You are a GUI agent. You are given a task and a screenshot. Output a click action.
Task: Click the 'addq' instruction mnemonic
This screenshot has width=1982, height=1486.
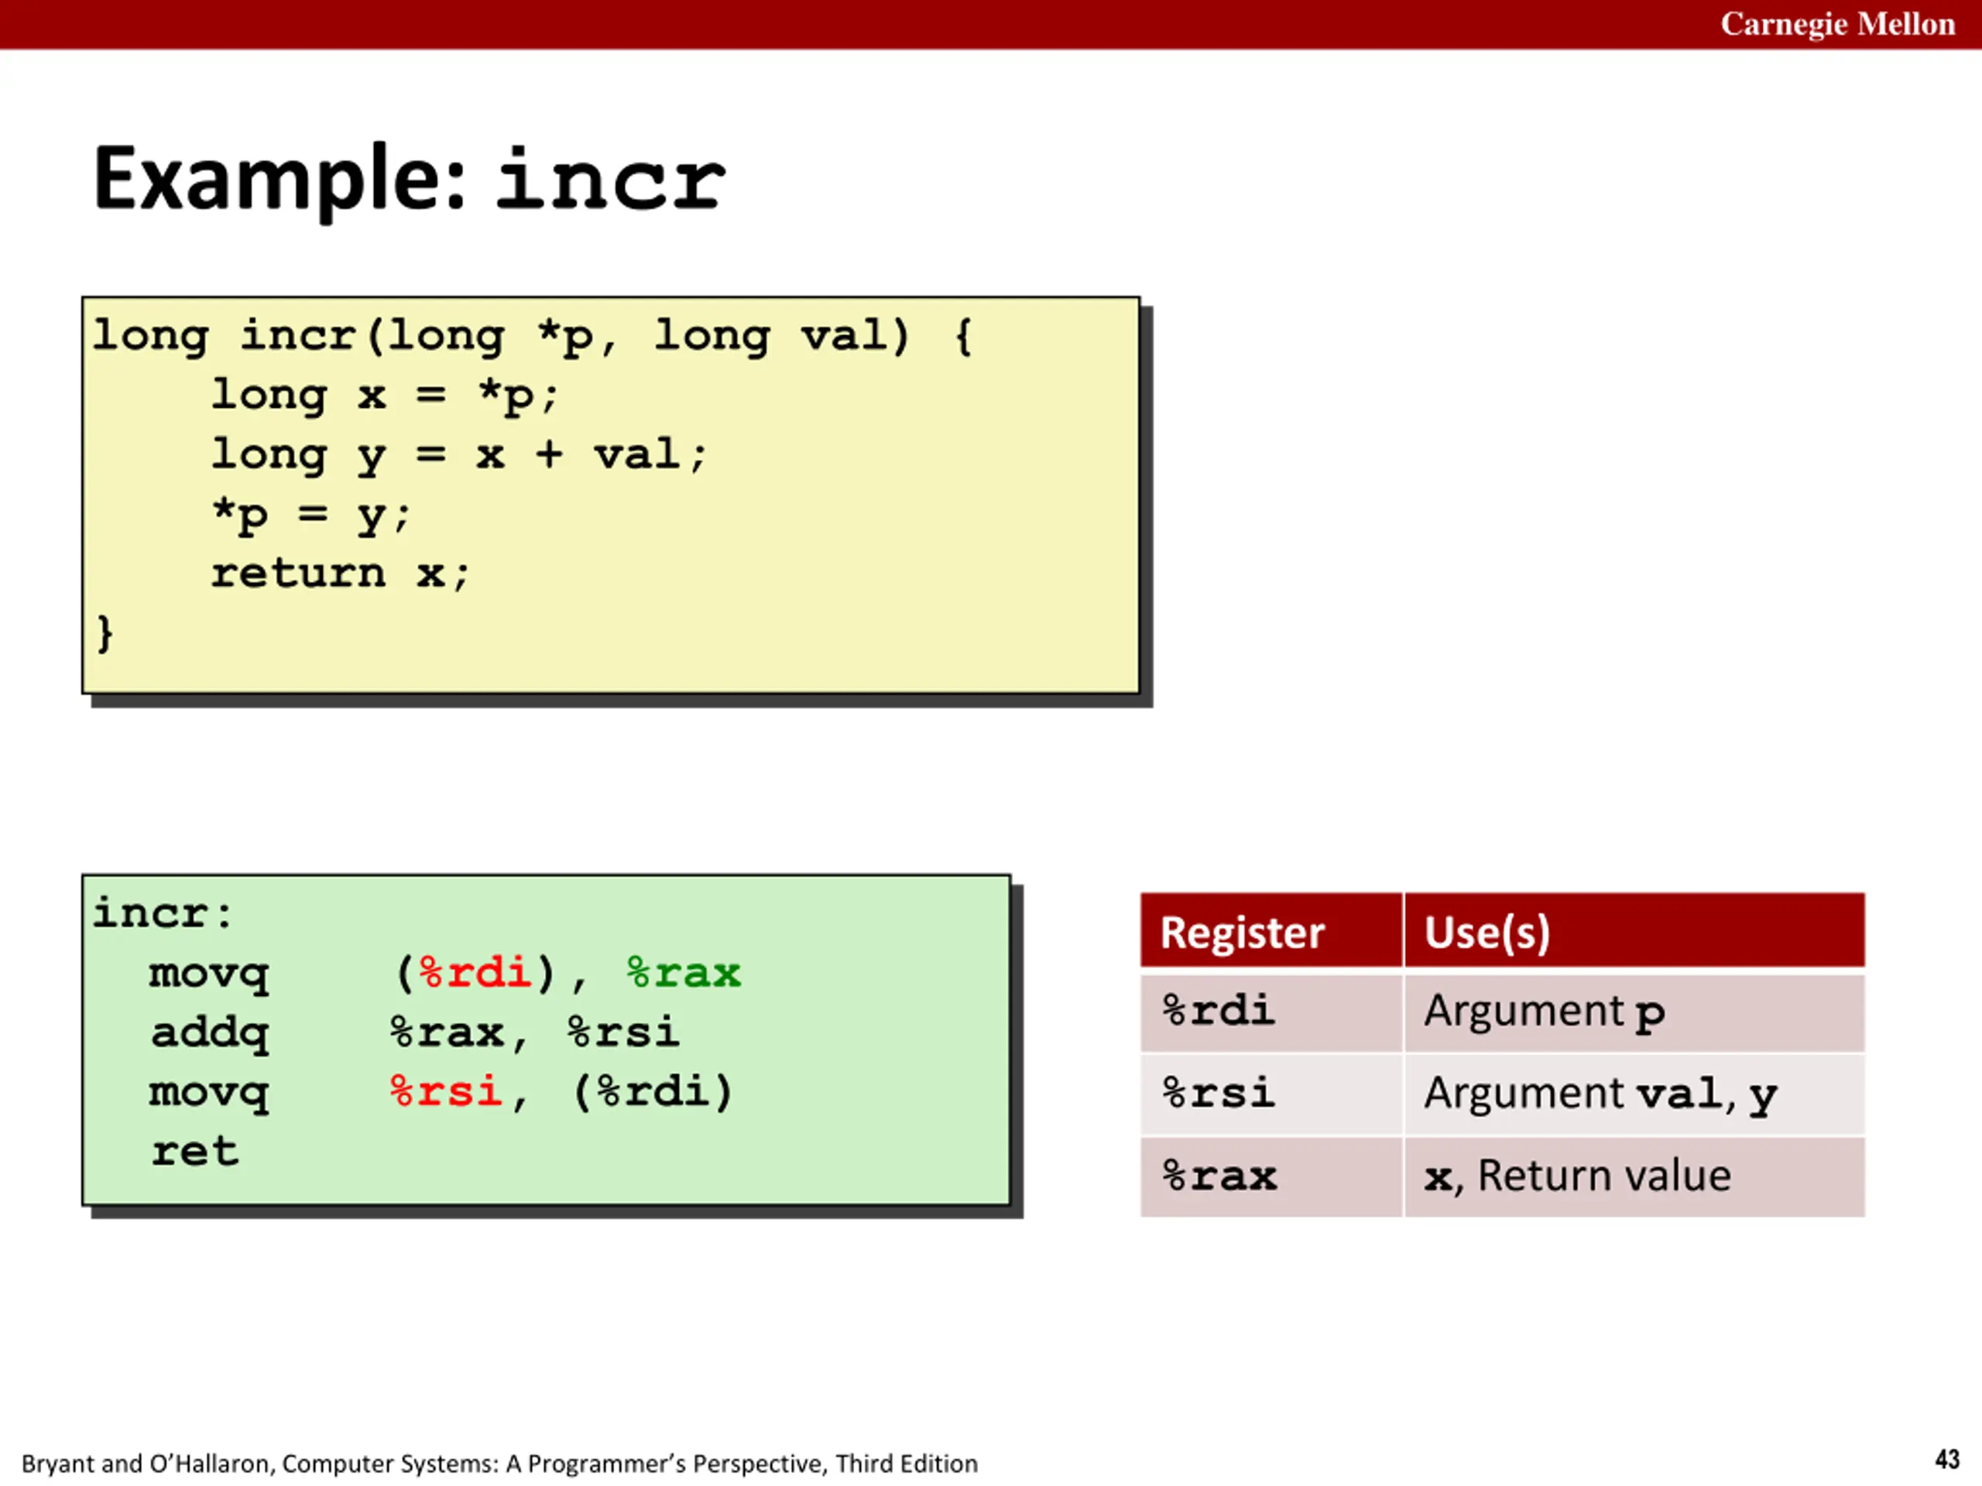click(210, 1034)
